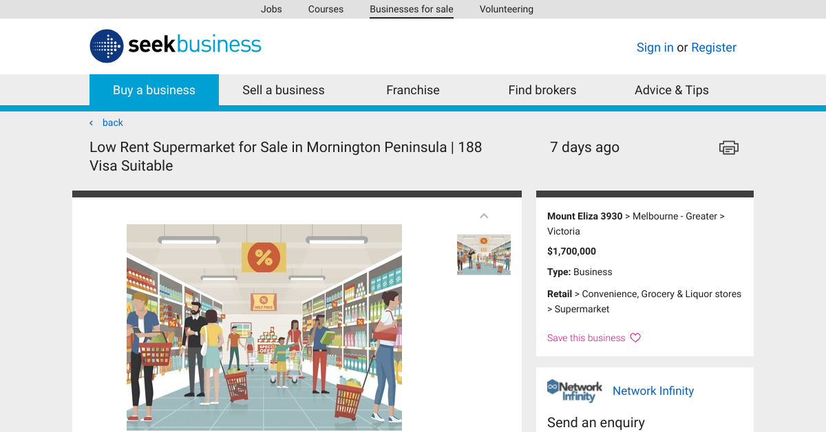This screenshot has height=432, width=826.
Task: Switch to the Sell a business tab
Action: point(283,89)
